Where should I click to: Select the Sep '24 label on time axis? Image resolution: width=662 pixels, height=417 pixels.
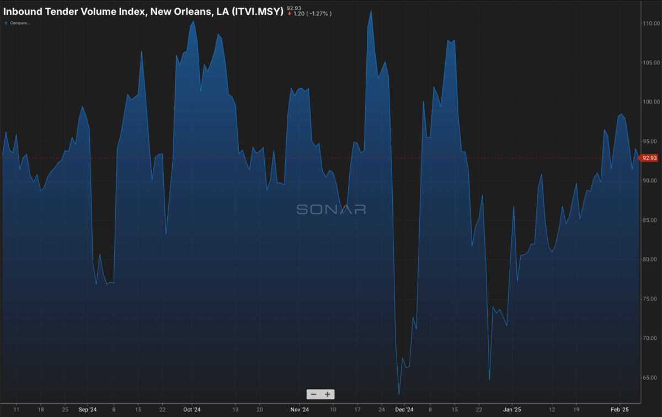coord(87,410)
